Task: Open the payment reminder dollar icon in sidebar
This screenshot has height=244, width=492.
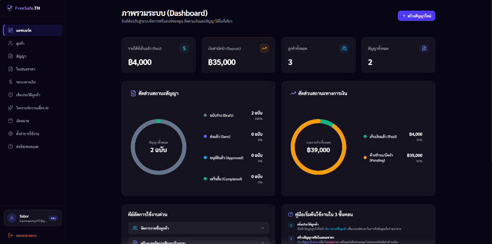Action: point(11,82)
